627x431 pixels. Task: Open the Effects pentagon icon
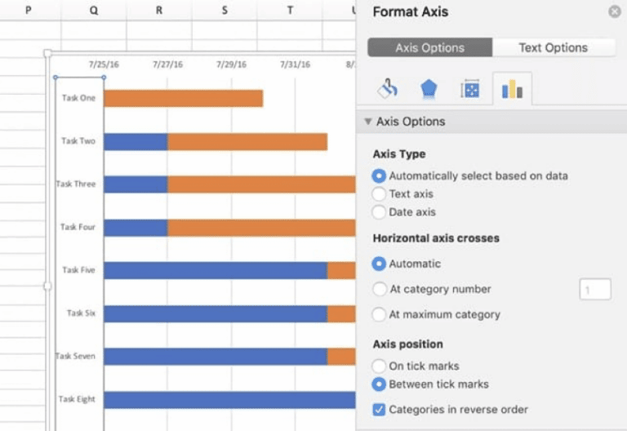[x=429, y=89]
